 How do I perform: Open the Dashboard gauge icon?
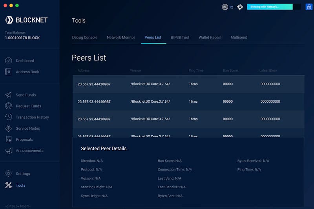coord(8,60)
